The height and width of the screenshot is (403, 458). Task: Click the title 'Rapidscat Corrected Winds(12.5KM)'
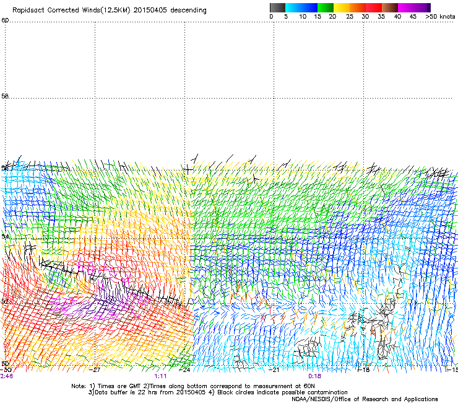pyautogui.click(x=71, y=11)
